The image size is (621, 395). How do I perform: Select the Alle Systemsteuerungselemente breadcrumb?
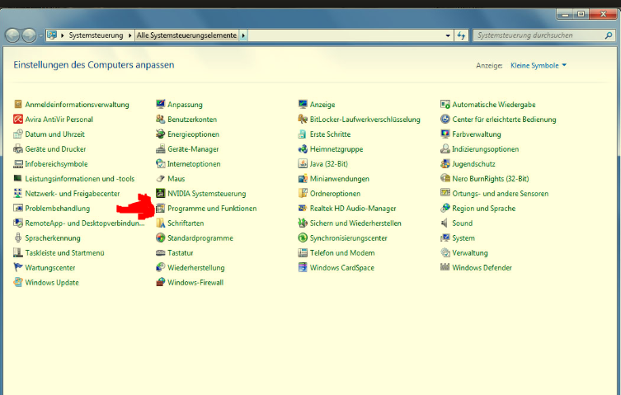coord(186,35)
